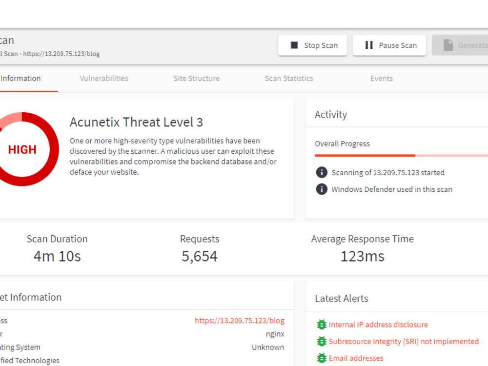Click the Latest Alerts panel heading
488x366 pixels.
coord(342,299)
